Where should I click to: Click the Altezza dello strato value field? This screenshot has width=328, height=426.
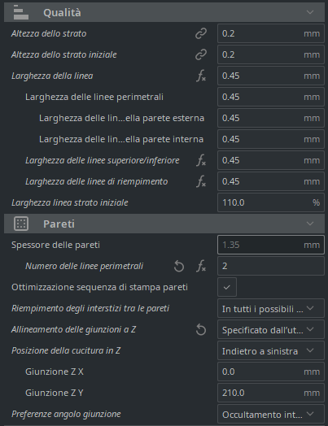point(271,33)
